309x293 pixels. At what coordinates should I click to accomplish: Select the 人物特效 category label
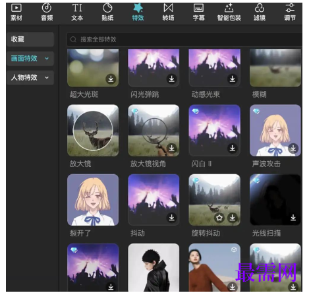tap(24, 78)
